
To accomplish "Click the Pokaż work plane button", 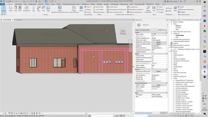I will [x=181, y=7].
